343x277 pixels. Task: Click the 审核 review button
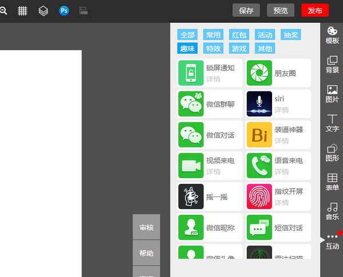pyautogui.click(x=146, y=227)
